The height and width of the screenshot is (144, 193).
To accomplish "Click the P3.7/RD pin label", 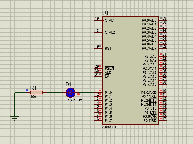I will [x=150, y=120].
